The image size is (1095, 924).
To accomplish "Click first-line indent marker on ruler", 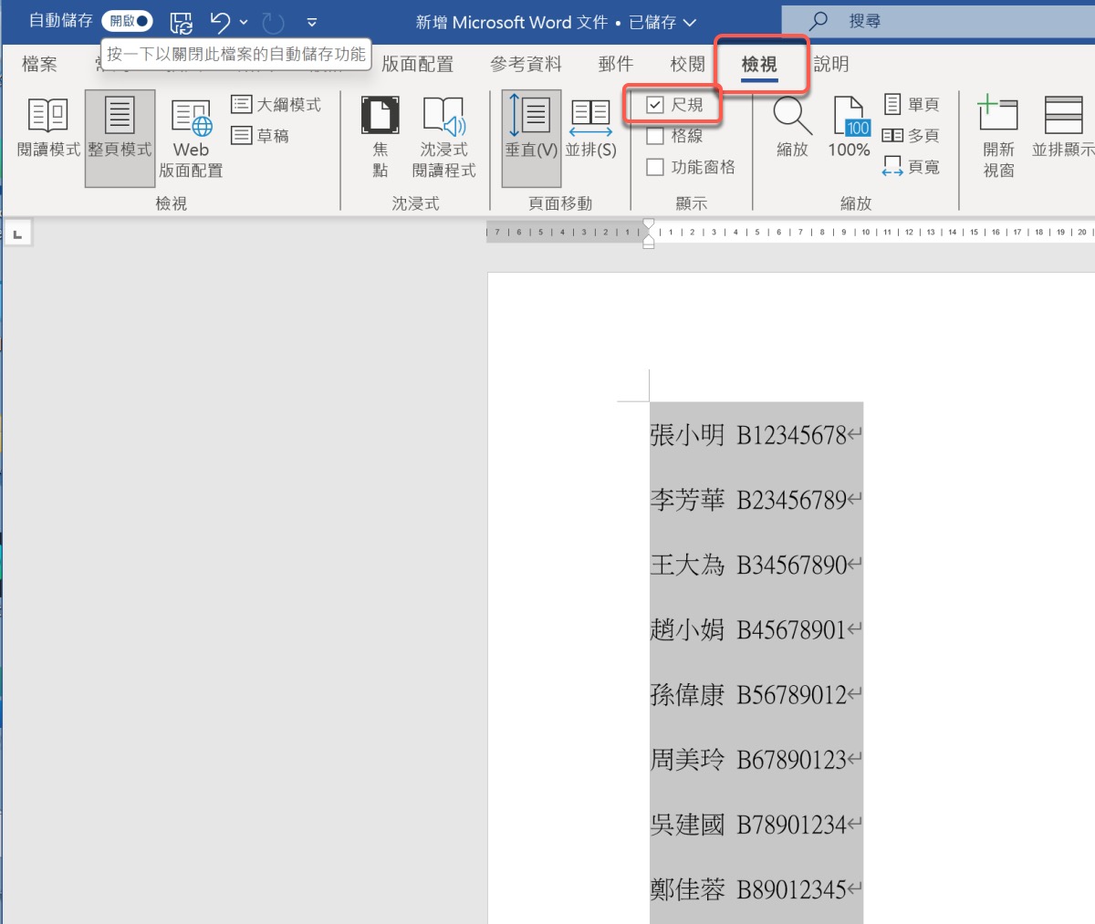I will [649, 223].
